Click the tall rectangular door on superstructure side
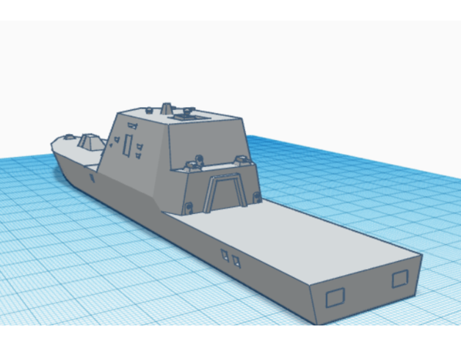Image resolution: width=461 pixels, height=346 pixels. click(x=128, y=144)
